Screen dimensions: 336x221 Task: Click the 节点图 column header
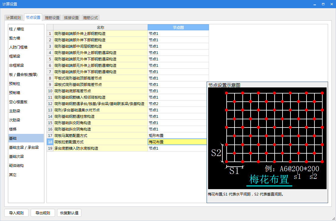click(178, 27)
